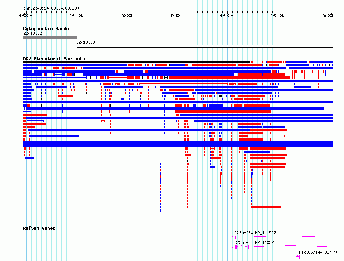Click the 22q13.33 band name

tap(85, 42)
